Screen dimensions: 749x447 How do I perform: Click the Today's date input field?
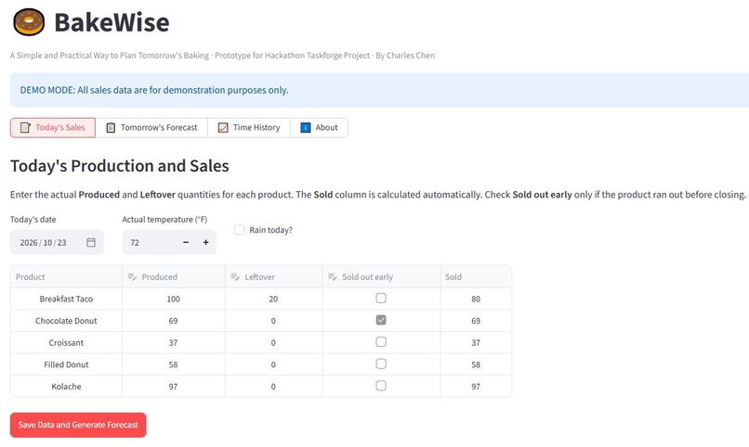(57, 243)
